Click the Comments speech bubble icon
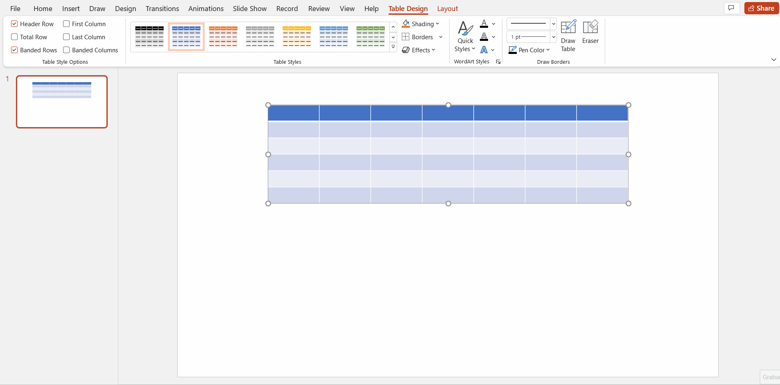Screen dimensions: 780x385 731,8
